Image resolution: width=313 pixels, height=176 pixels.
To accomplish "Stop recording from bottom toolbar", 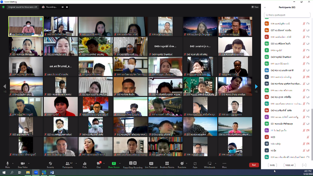I will click(135, 163).
